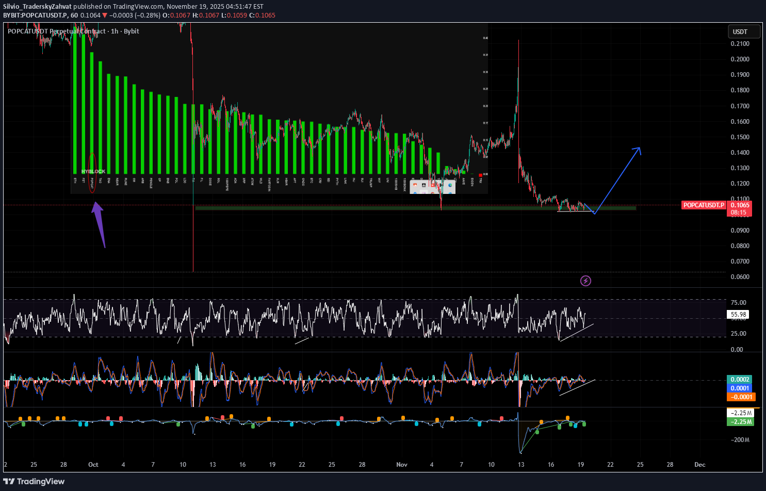
Task: Click the small desktop icons thumbnail inside the chart
Action: click(432, 187)
